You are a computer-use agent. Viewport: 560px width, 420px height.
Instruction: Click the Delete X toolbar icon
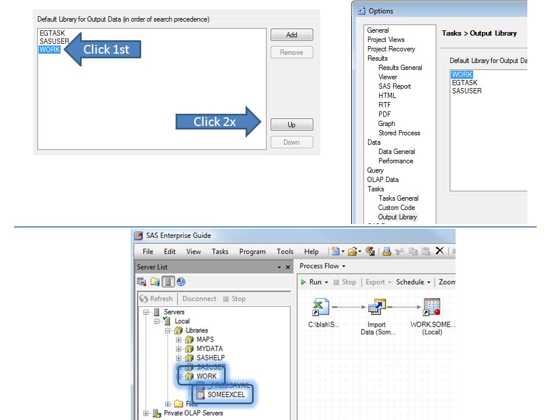tap(440, 251)
